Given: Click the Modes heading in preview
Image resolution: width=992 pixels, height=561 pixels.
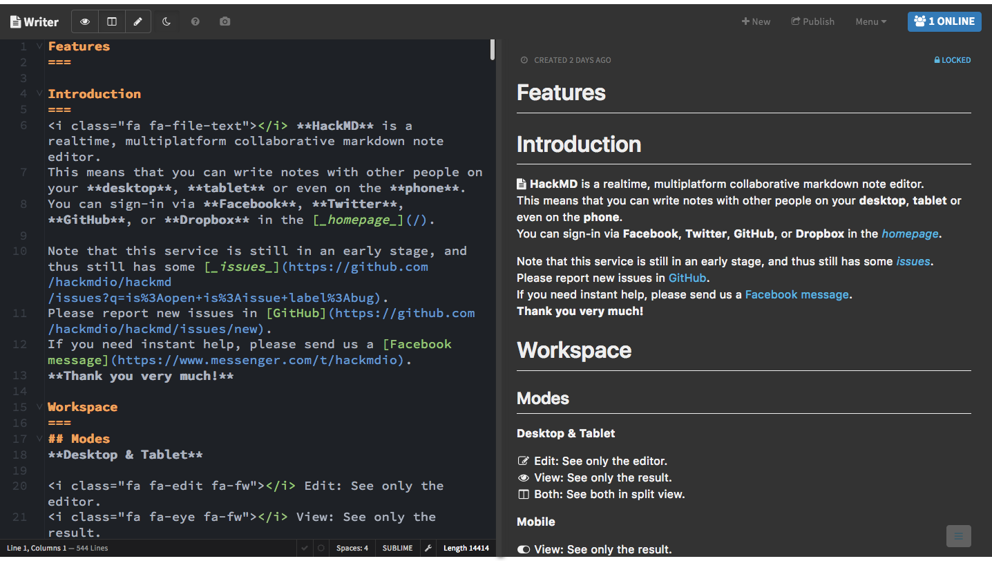Looking at the screenshot, I should click(543, 398).
